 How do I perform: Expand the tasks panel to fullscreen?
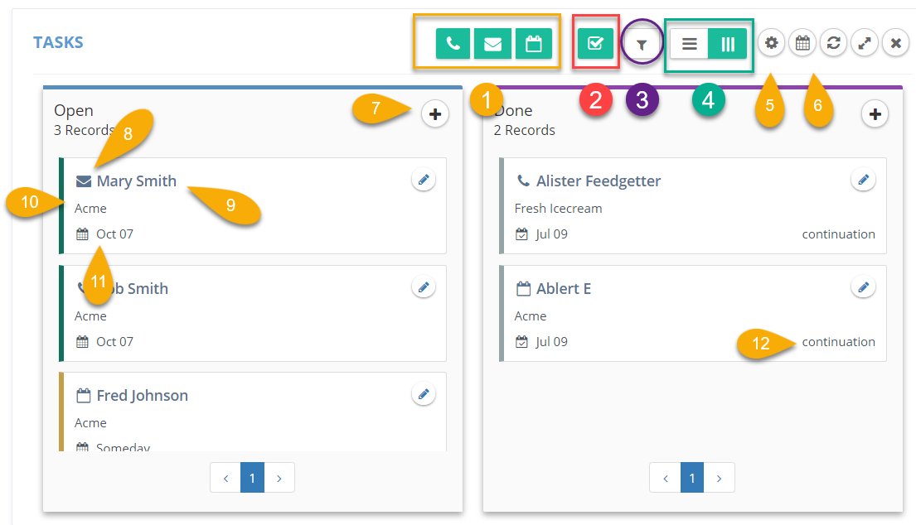tap(865, 43)
